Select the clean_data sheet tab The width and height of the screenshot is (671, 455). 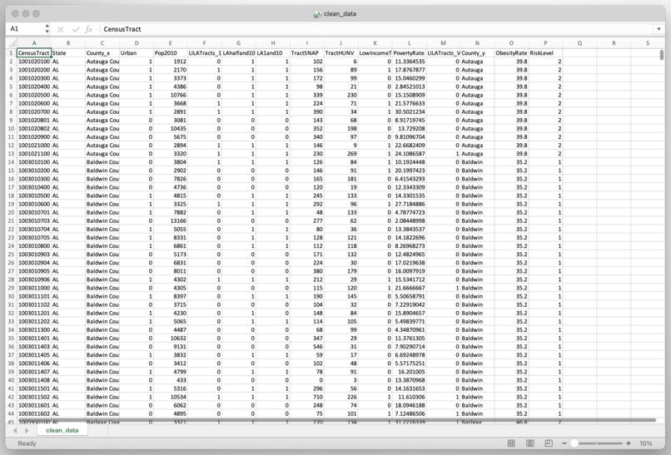point(62,430)
